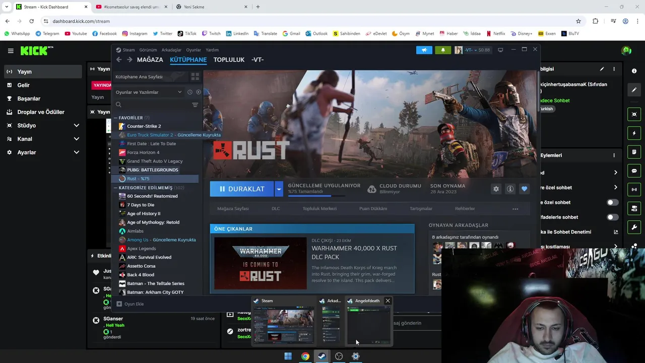Open Chrome from the Windows taskbar
This screenshot has width=645, height=363.
tap(305, 356)
